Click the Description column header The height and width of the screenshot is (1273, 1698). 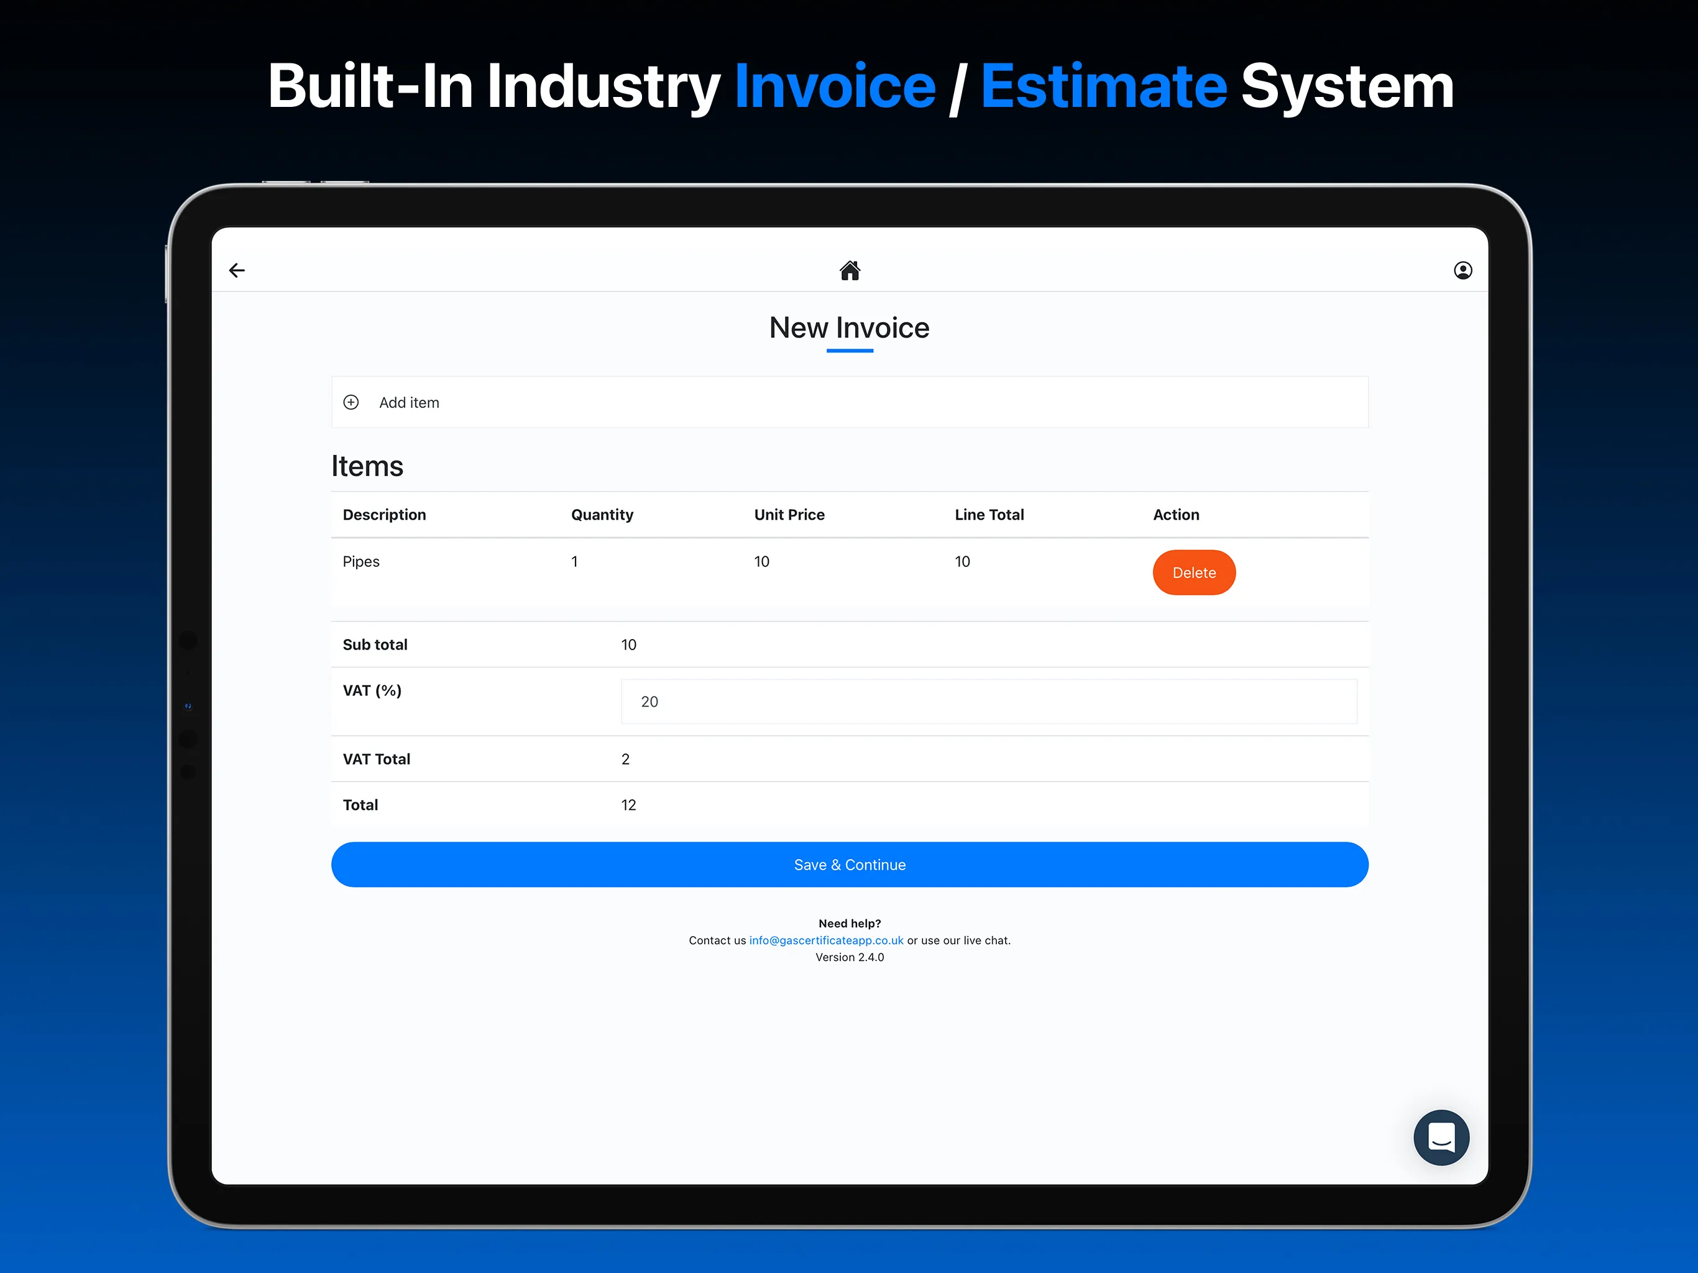pos(384,515)
